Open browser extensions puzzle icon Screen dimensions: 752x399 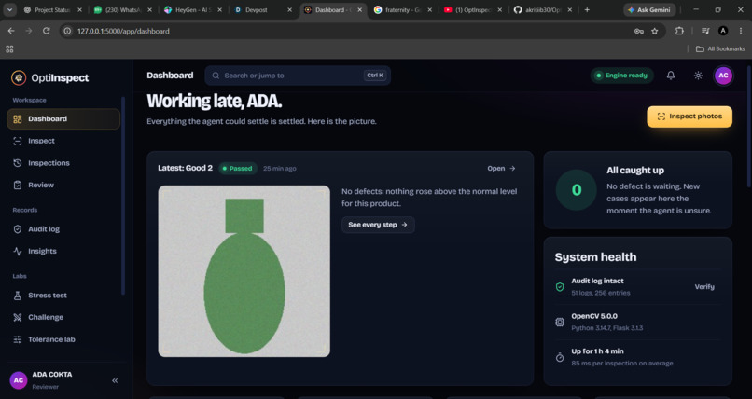[x=679, y=31]
